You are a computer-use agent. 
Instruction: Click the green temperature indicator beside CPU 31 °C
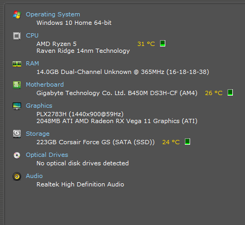(163, 43)
